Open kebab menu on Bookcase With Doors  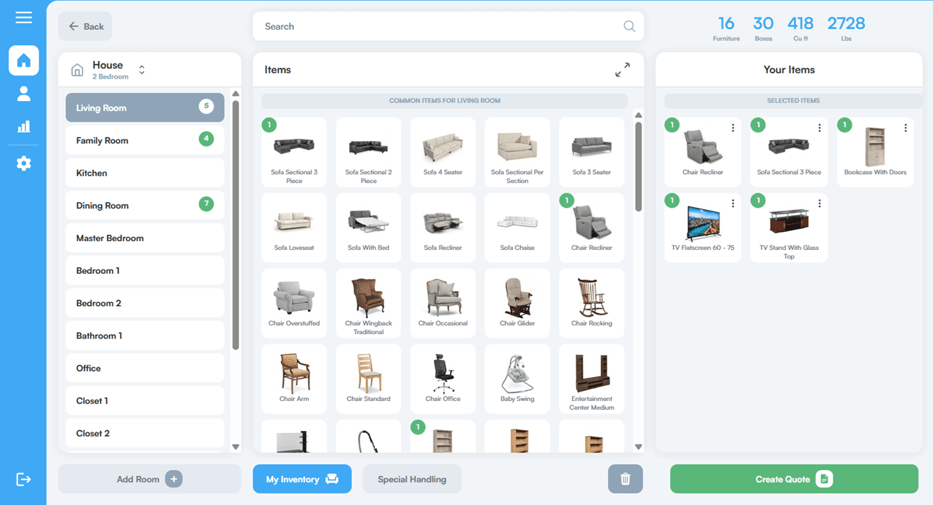(x=905, y=126)
